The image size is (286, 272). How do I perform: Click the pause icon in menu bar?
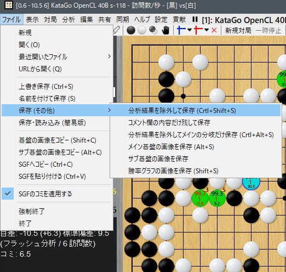[x=195, y=19]
